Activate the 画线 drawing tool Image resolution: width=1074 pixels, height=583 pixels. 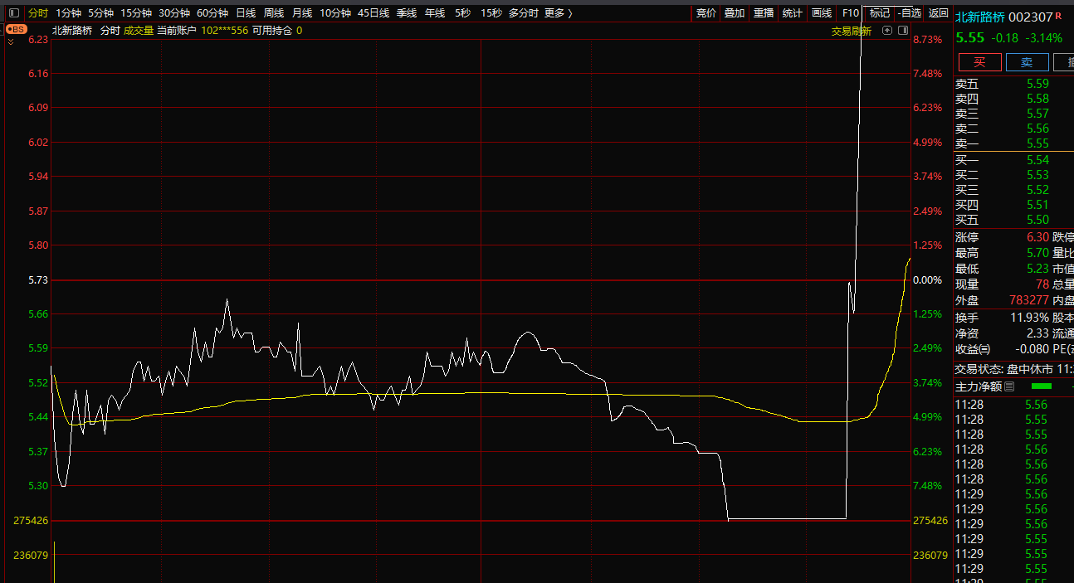(822, 13)
